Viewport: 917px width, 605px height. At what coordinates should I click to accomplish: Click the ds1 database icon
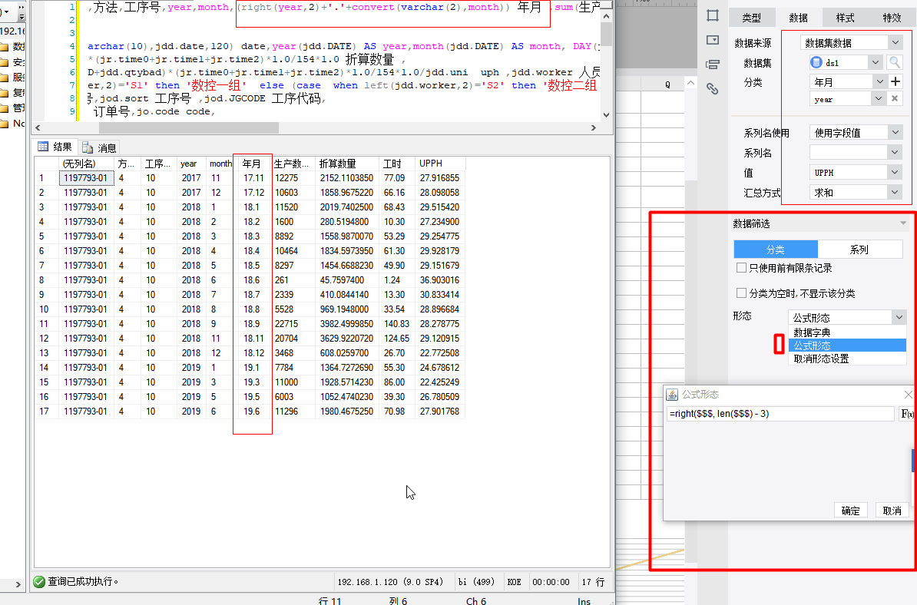pos(816,62)
